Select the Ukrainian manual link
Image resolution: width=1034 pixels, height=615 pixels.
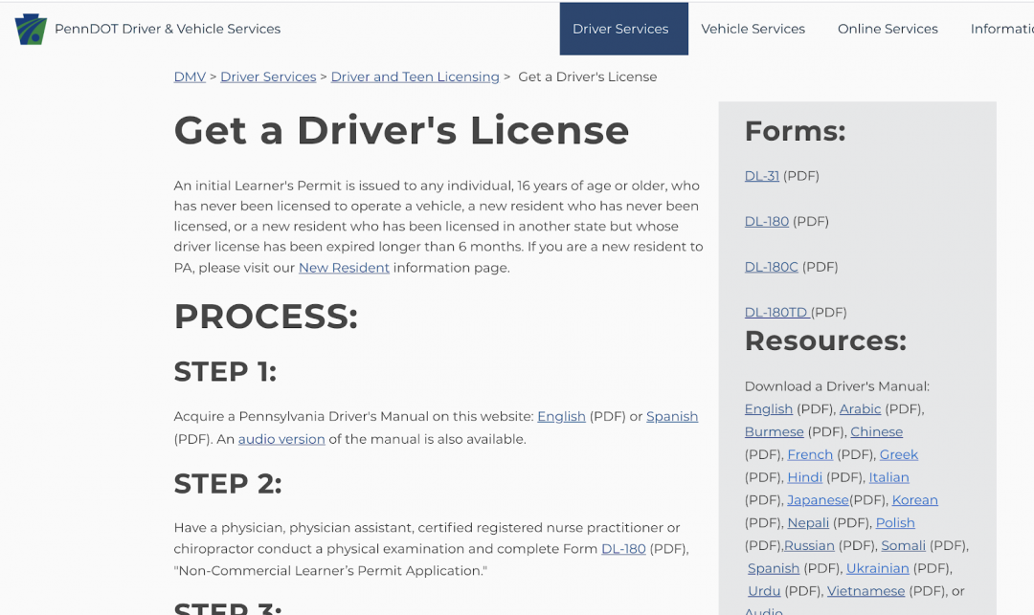point(877,569)
